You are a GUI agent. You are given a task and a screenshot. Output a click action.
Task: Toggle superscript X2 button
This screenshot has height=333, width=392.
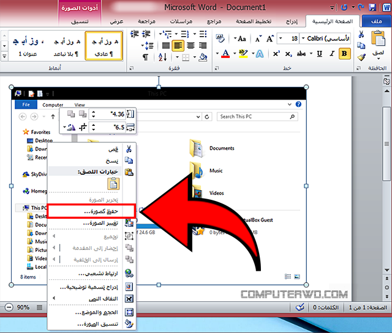tap(276, 54)
